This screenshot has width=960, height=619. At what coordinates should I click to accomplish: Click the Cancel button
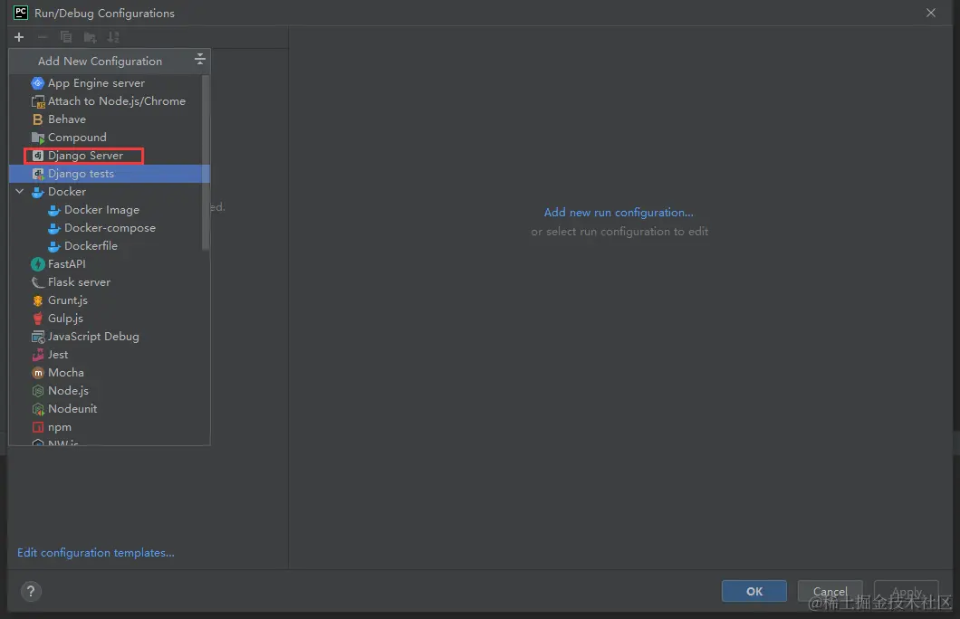pyautogui.click(x=830, y=591)
